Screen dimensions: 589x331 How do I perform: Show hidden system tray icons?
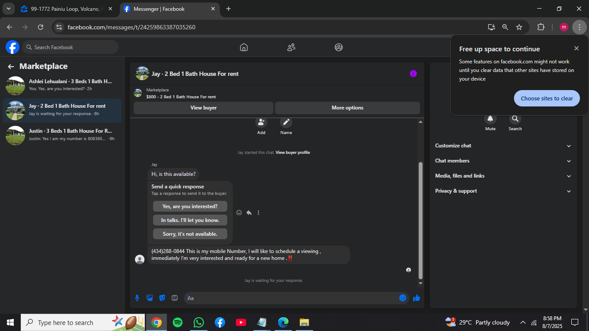click(523, 322)
